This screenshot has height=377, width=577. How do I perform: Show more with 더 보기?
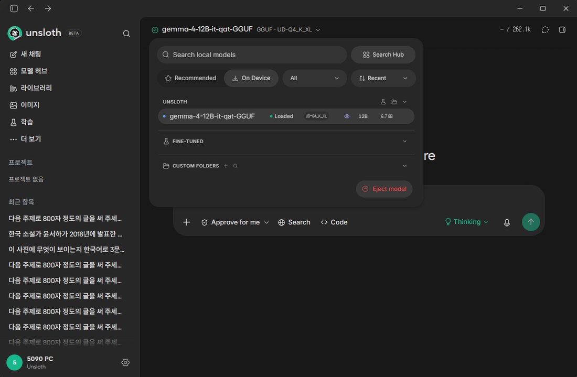point(25,139)
